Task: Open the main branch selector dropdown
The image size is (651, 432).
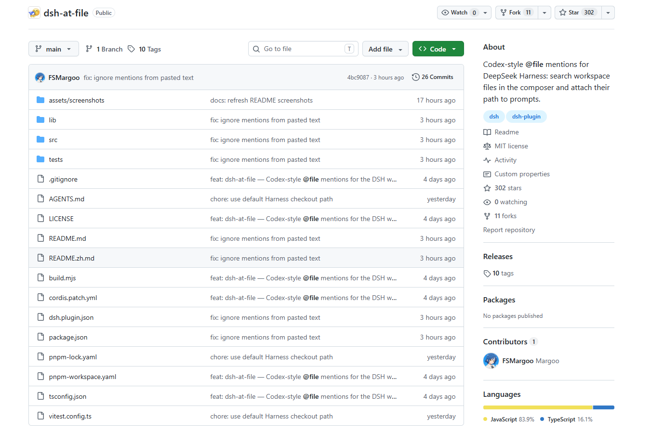Action: pyautogui.click(x=53, y=49)
